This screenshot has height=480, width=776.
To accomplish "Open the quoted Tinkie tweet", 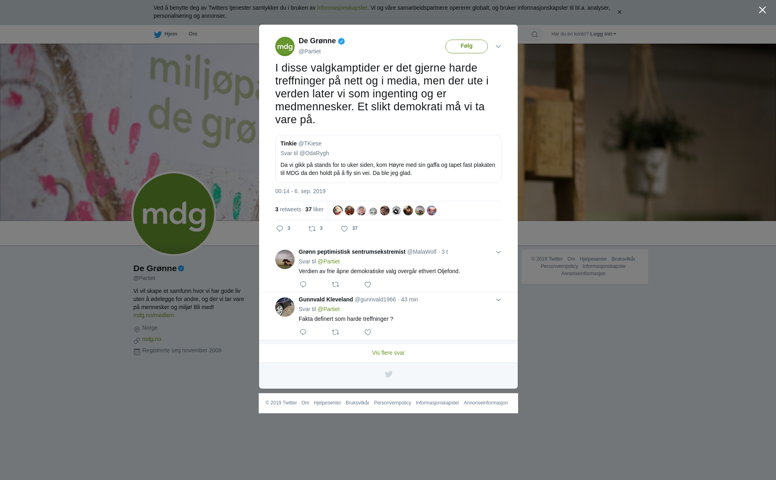I will (388, 159).
